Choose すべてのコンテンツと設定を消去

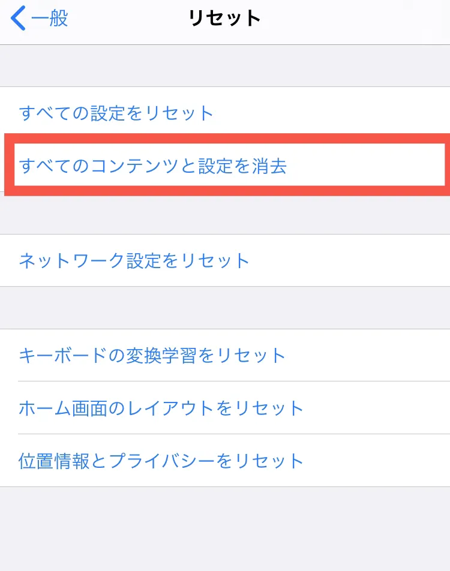tap(152, 166)
